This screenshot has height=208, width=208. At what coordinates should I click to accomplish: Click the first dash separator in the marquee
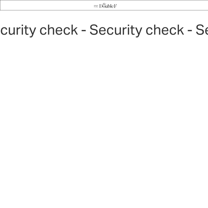tap(84, 32)
